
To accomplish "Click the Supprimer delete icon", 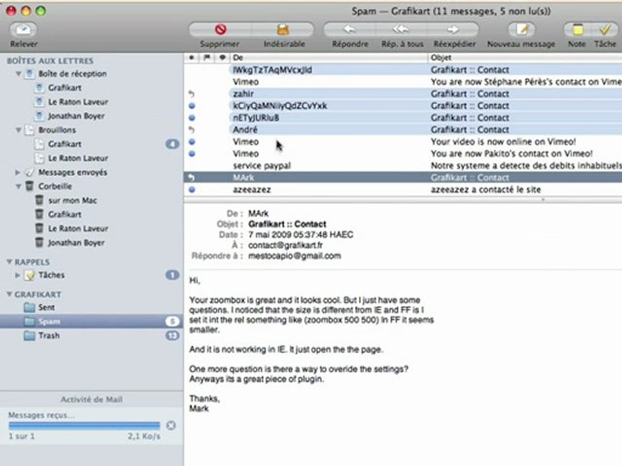I will pyautogui.click(x=220, y=29).
